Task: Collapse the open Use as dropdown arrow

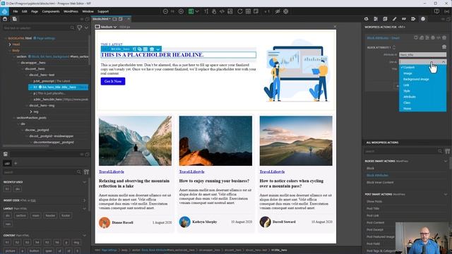Action: pos(444,62)
